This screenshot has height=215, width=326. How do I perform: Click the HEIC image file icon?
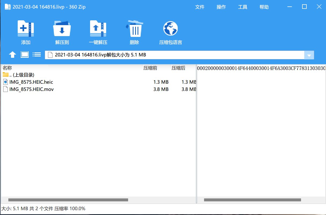6,82
